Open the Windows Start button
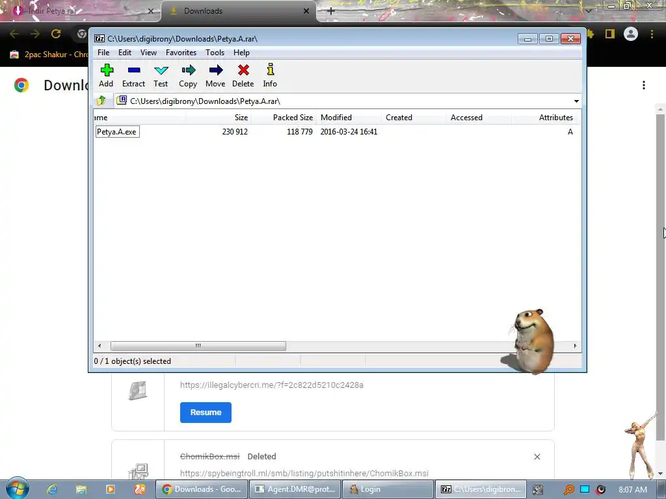The image size is (666, 499). pos(17,489)
